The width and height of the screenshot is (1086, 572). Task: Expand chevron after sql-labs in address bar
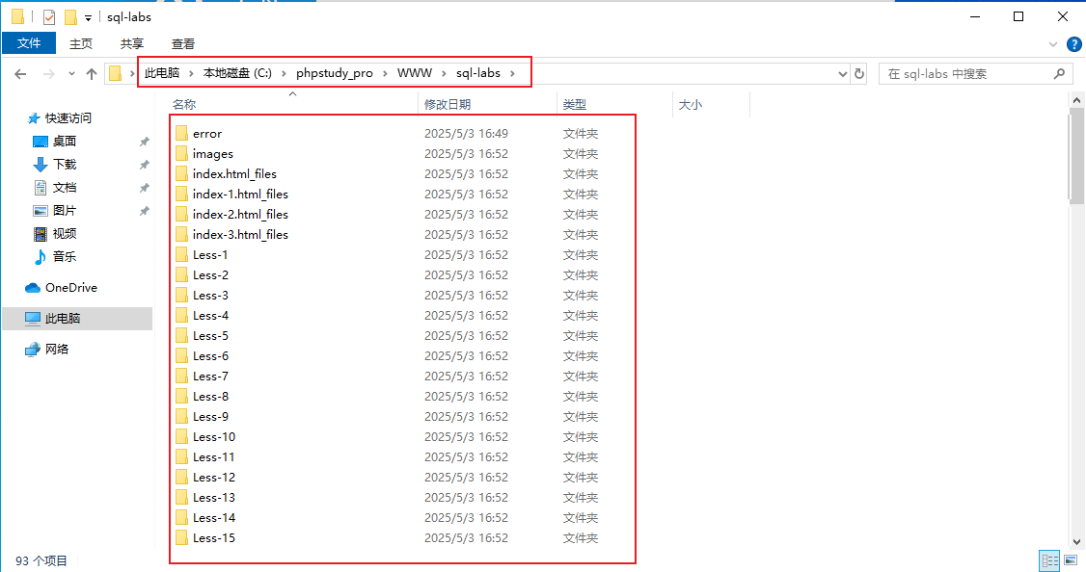(x=512, y=73)
